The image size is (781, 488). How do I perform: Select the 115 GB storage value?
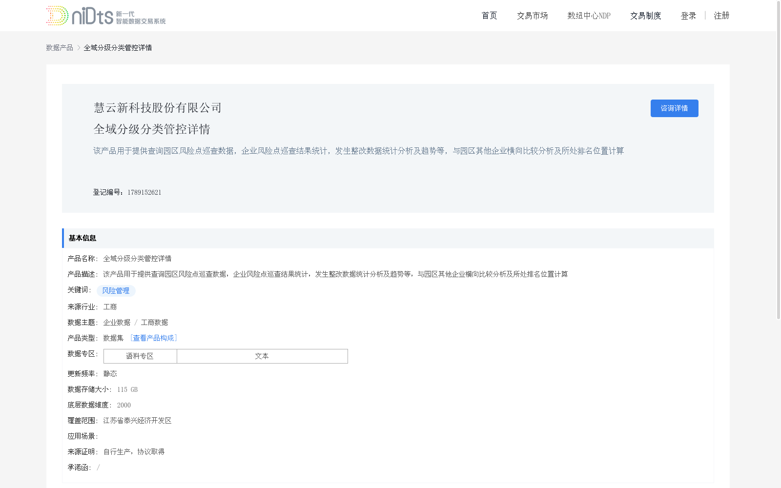coord(127,389)
